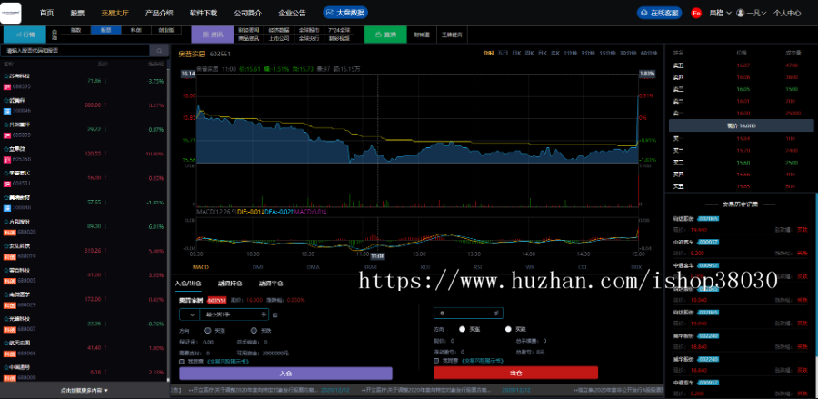This screenshot has height=399, width=818.
Task: Click the star icon for stock code 688595
Action: (6, 75)
